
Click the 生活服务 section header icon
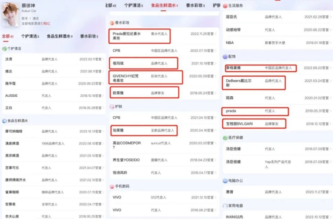pyautogui.click(x=225, y=6)
